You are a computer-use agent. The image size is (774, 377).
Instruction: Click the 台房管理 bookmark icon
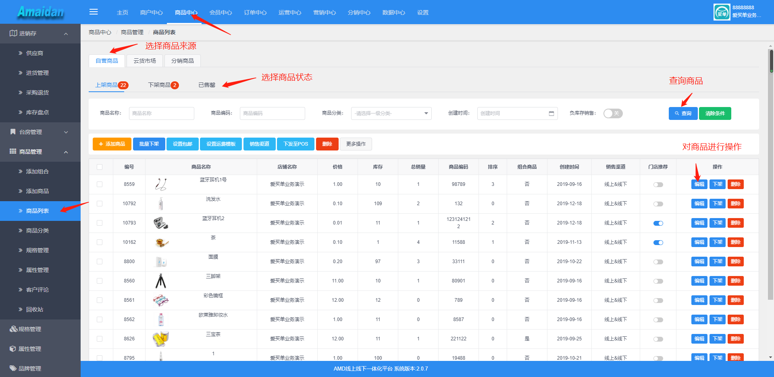(x=13, y=132)
